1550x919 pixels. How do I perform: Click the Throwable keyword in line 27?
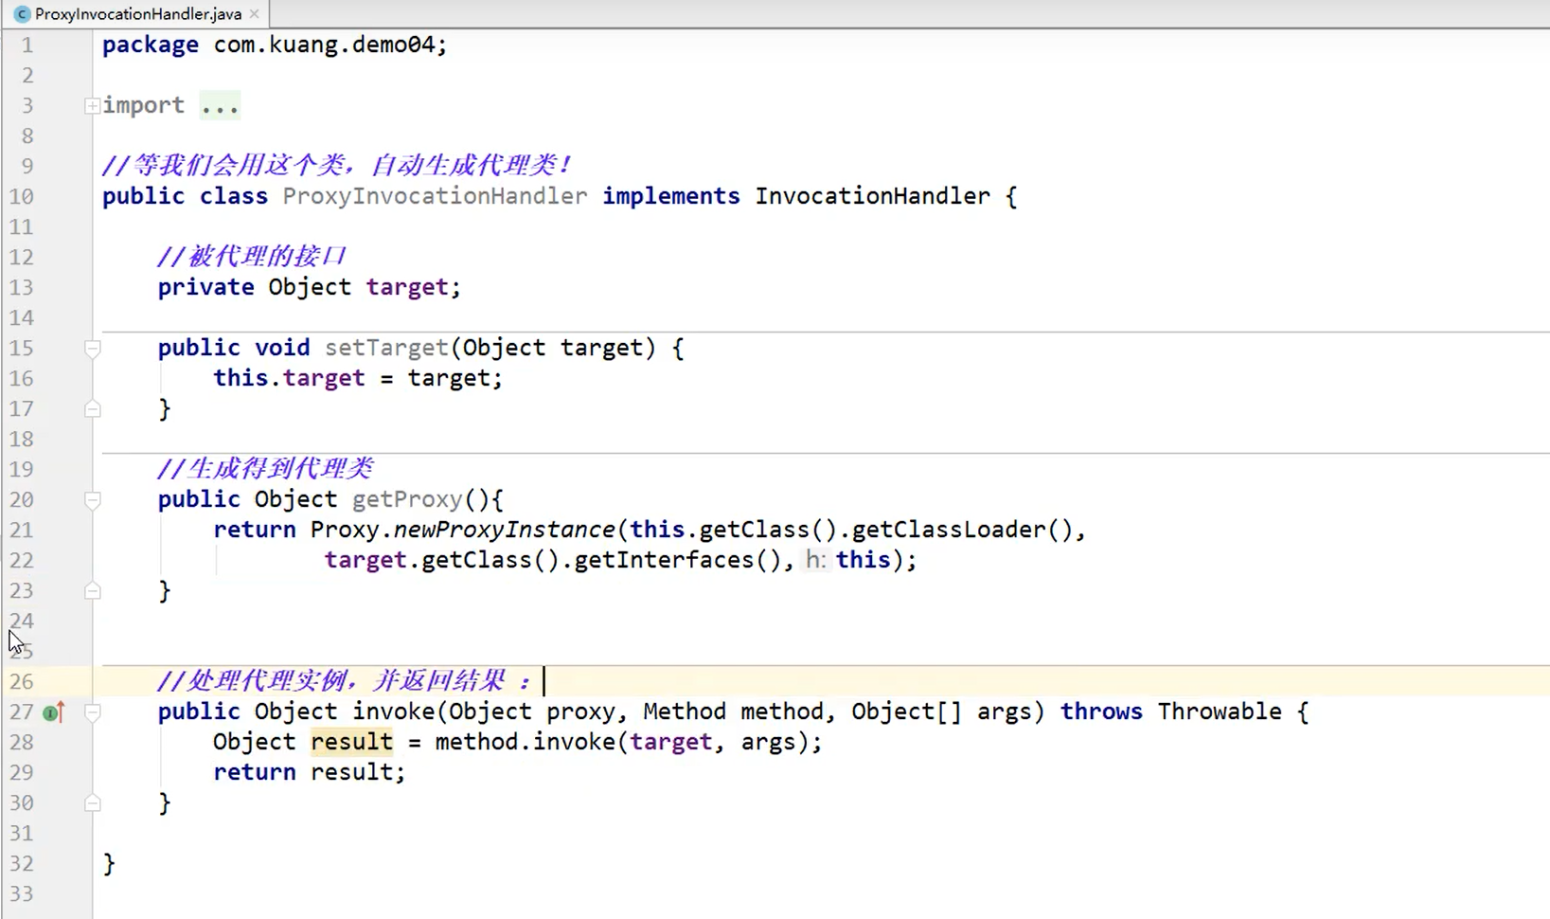point(1220,712)
